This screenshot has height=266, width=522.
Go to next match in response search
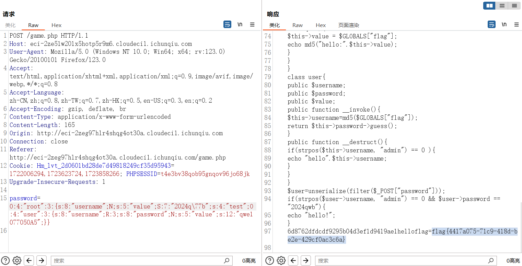point(306,261)
